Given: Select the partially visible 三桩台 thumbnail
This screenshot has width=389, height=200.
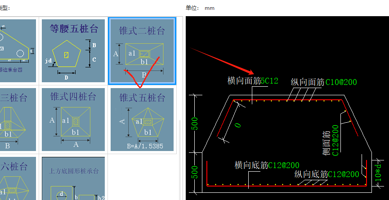Looking at the screenshot, I should pyautogui.click(x=18, y=120).
